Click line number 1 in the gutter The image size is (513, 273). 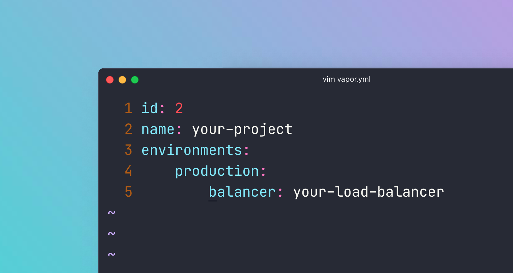(128, 108)
